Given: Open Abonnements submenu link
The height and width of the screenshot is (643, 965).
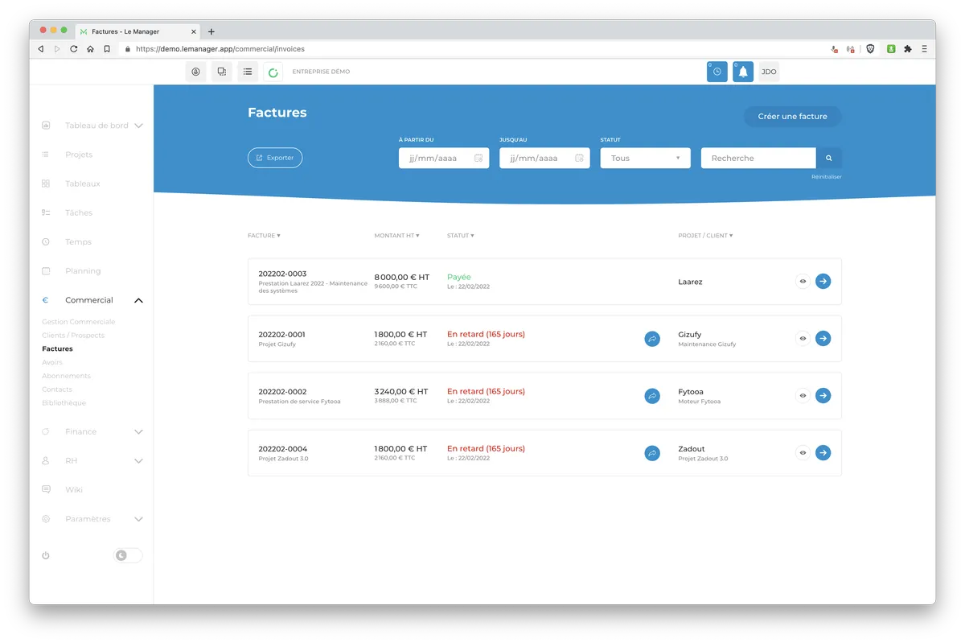Looking at the screenshot, I should coord(66,376).
